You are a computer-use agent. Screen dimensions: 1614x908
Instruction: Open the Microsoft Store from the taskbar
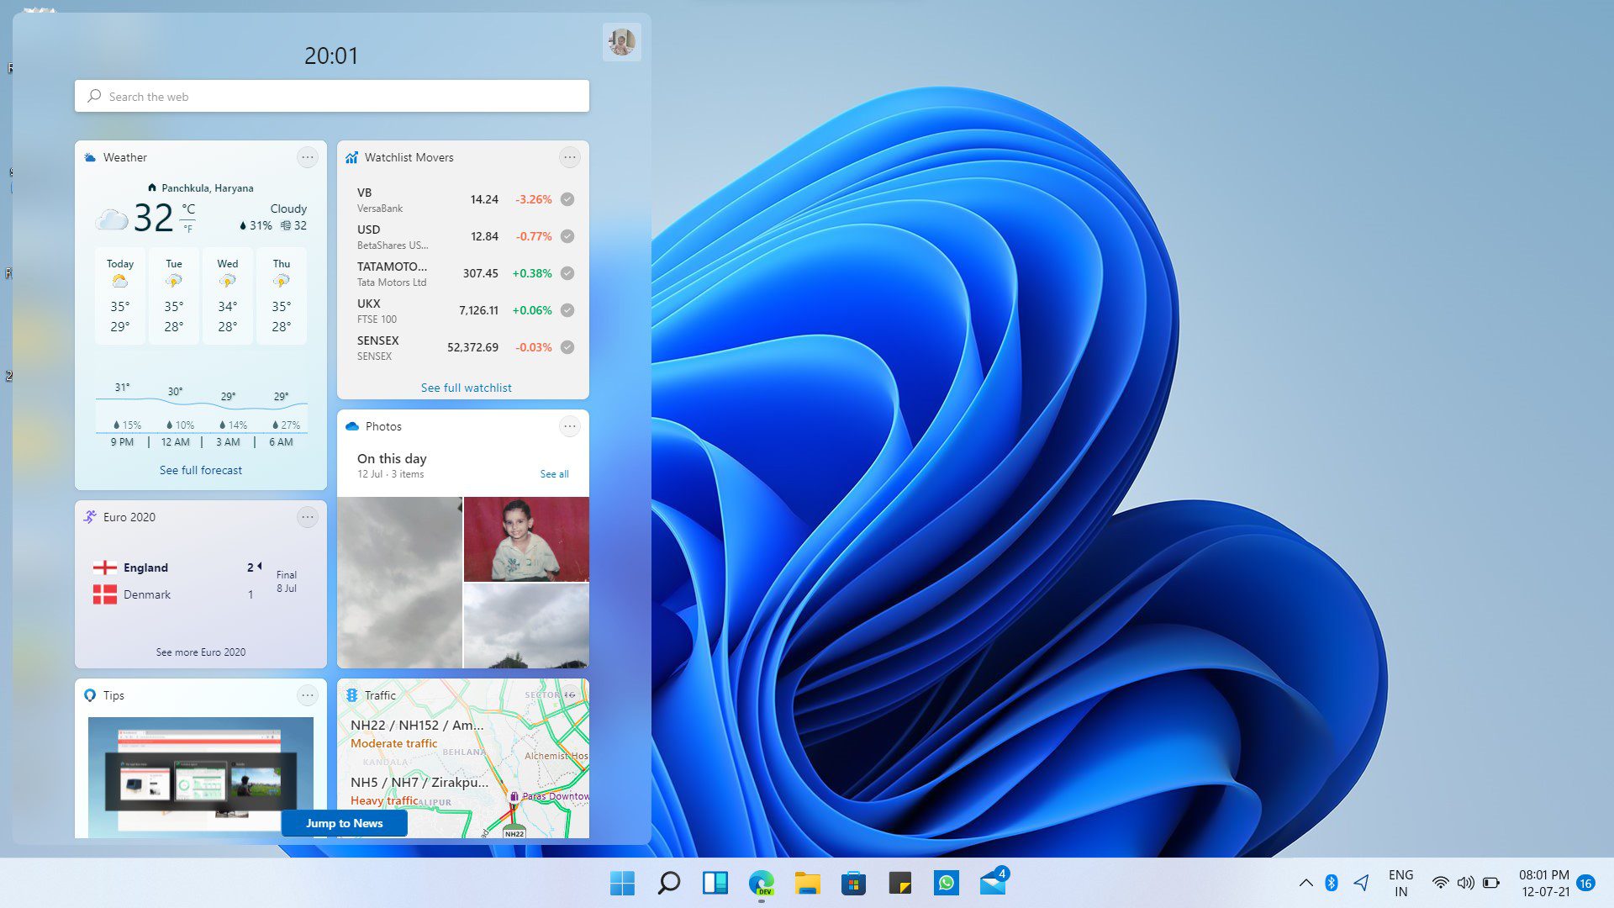pyautogui.click(x=852, y=884)
